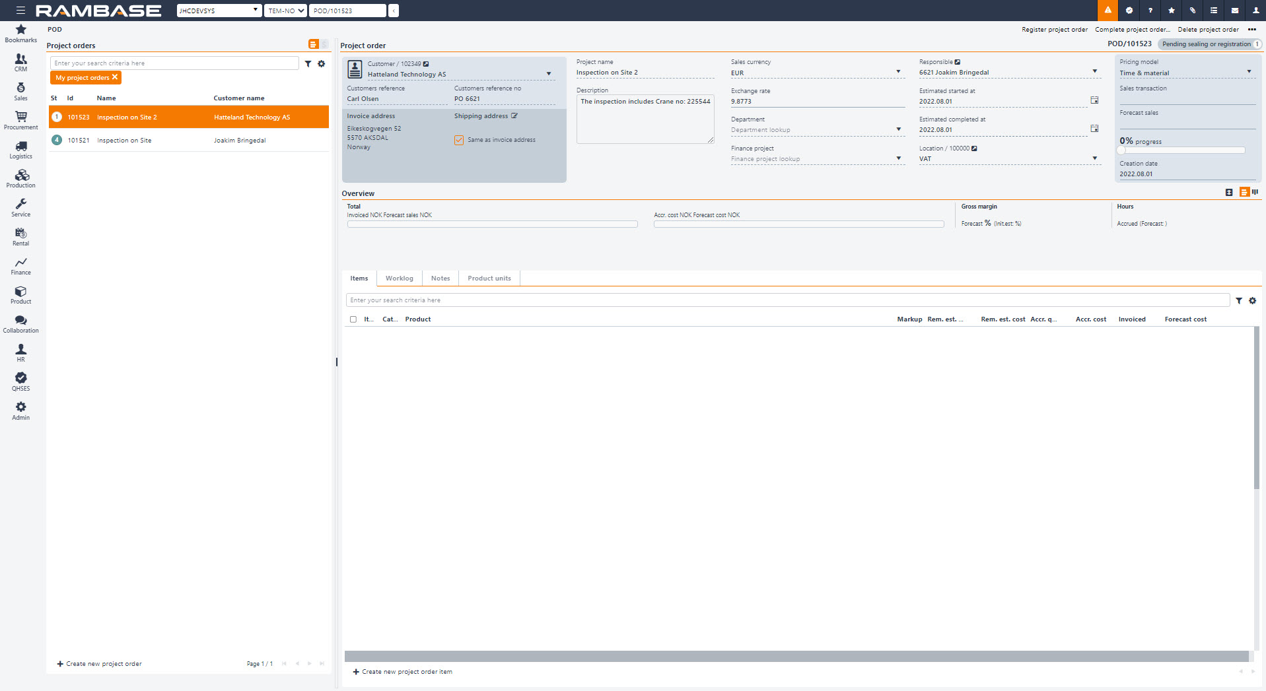Remove the My project orders filter

115,77
